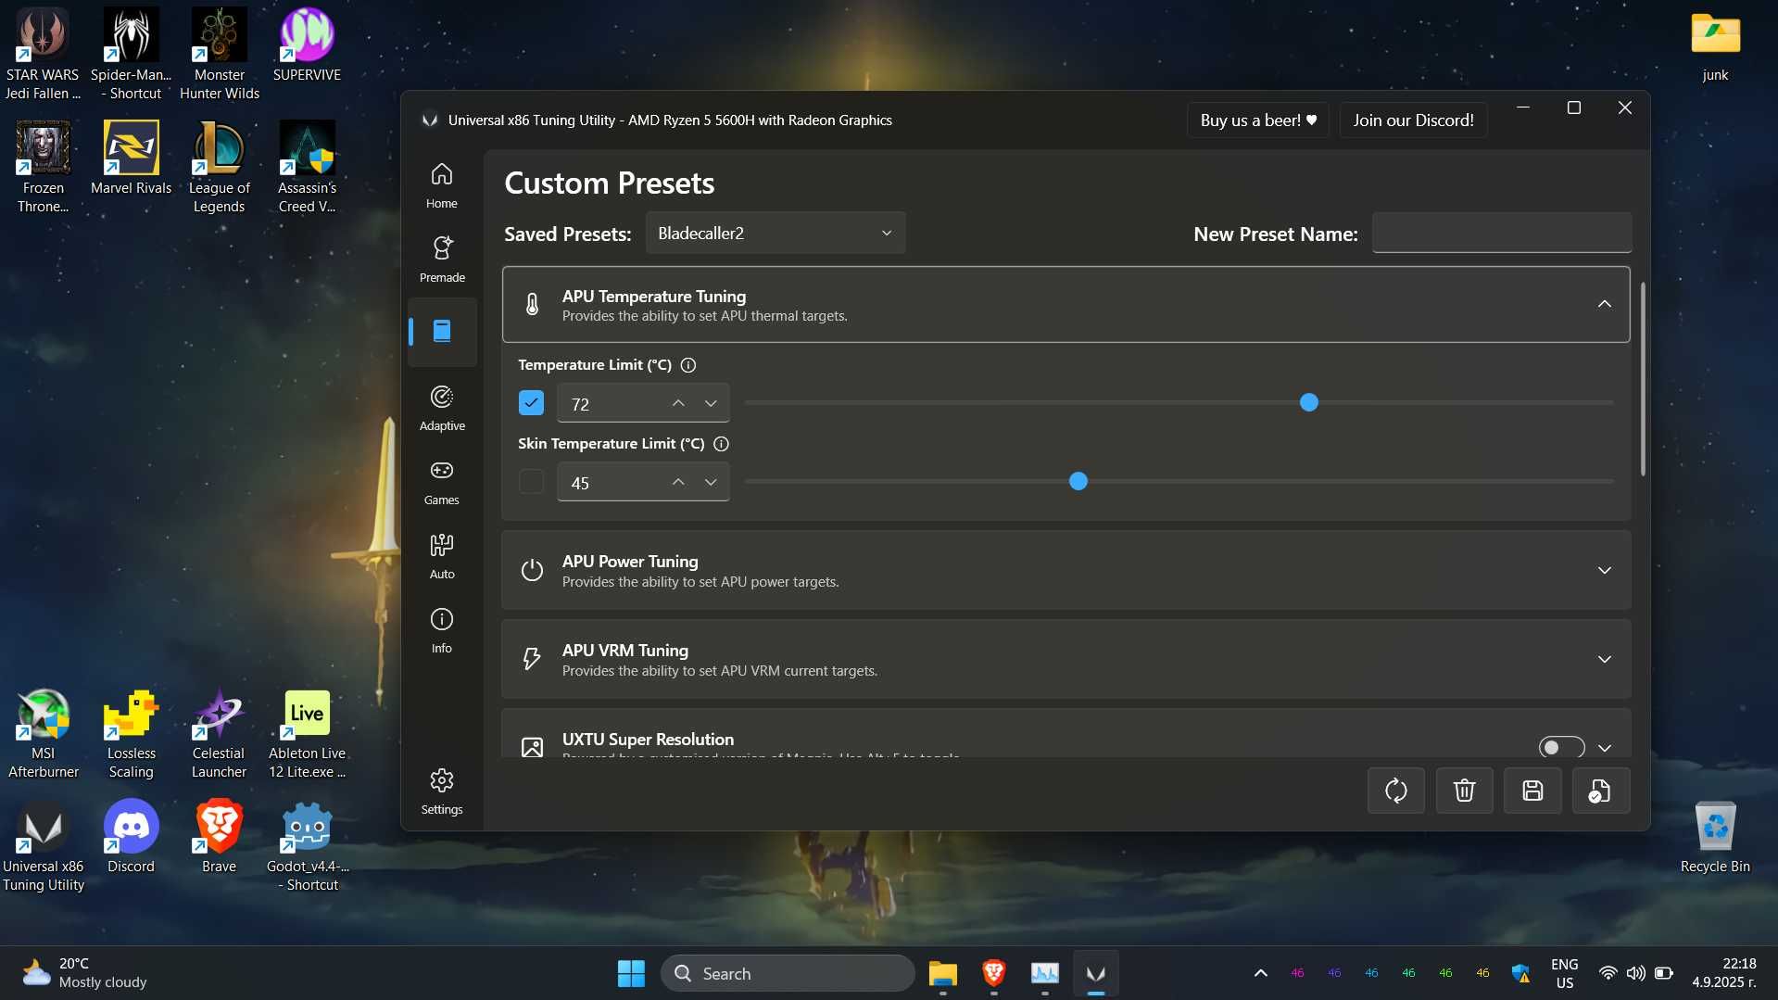Screen dimensions: 1778x1000
Task: Click the power icon of APU Power Tuning
Action: click(x=532, y=570)
